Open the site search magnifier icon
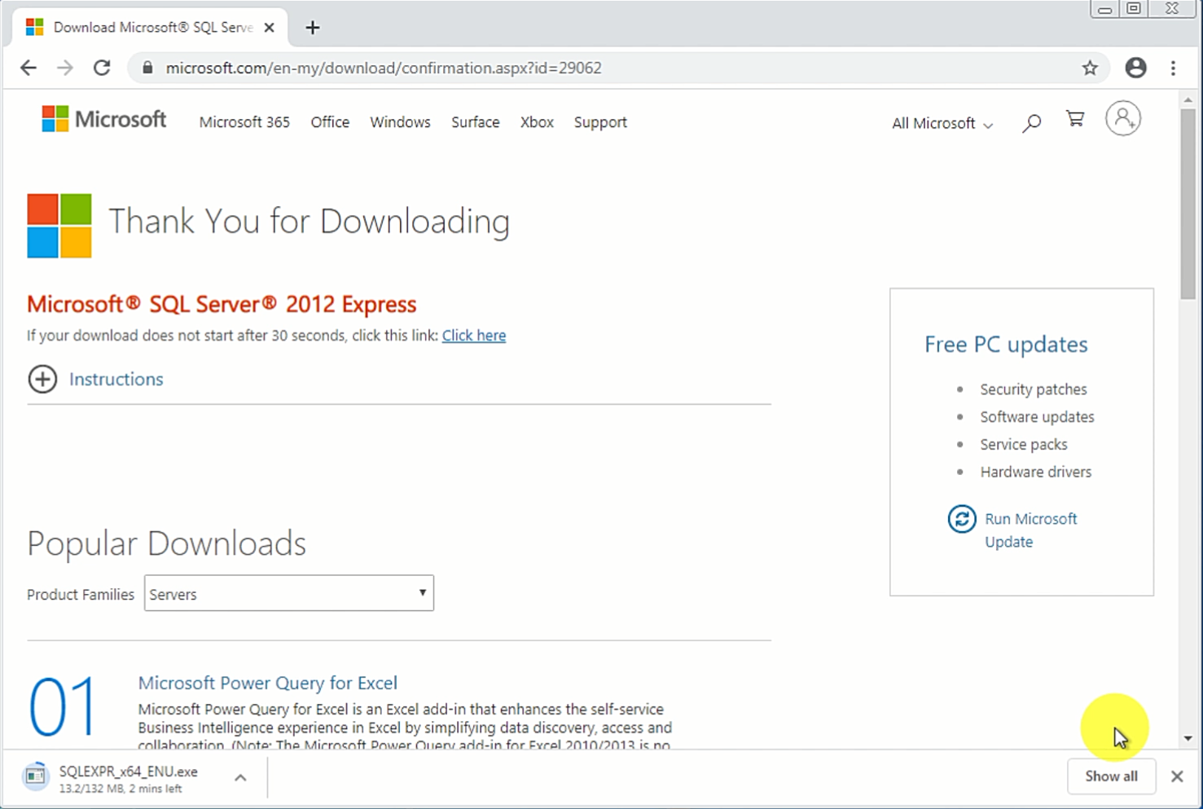Image resolution: width=1203 pixels, height=809 pixels. [x=1032, y=123]
